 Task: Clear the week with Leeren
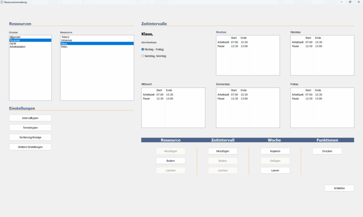pyautogui.click(x=275, y=170)
